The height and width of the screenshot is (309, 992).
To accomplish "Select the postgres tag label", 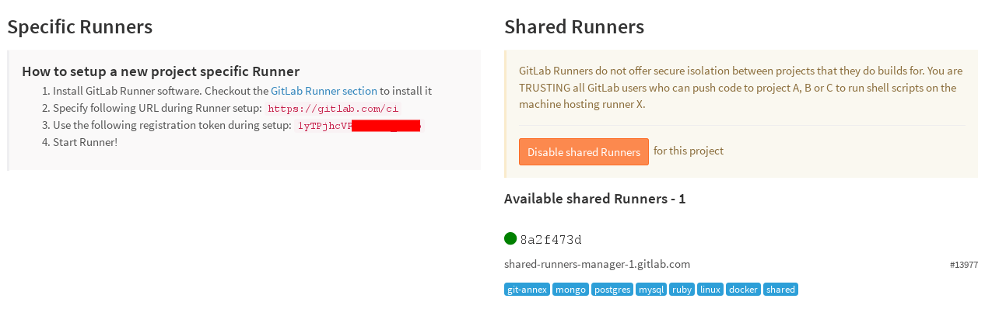I will pyautogui.click(x=612, y=290).
